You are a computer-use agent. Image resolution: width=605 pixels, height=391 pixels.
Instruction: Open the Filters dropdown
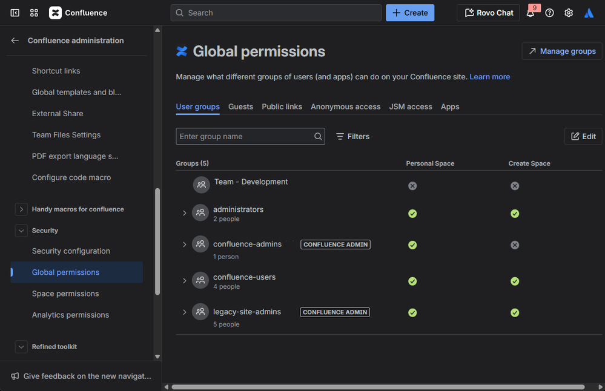coord(352,137)
